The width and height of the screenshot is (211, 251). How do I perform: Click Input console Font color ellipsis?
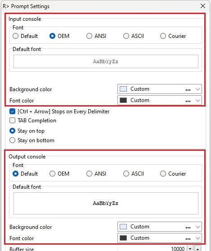188,101
